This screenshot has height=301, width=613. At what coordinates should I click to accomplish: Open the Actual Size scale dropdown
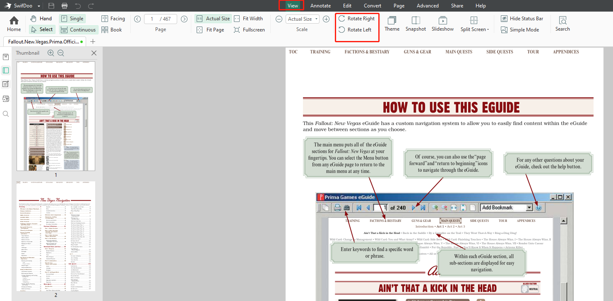[303, 19]
